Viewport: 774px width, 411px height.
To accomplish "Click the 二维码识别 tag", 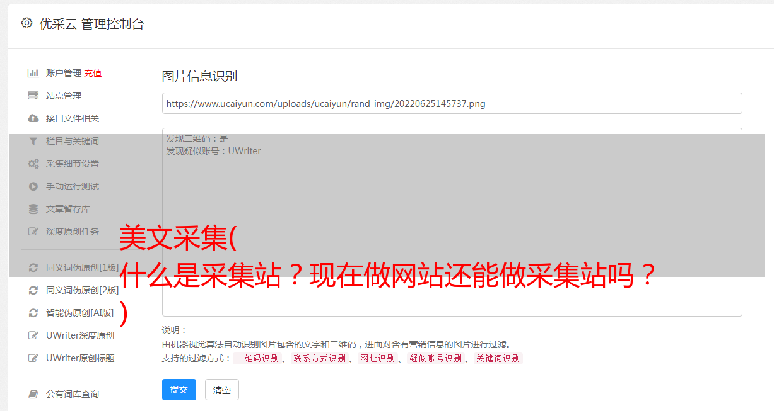I will coord(257,358).
